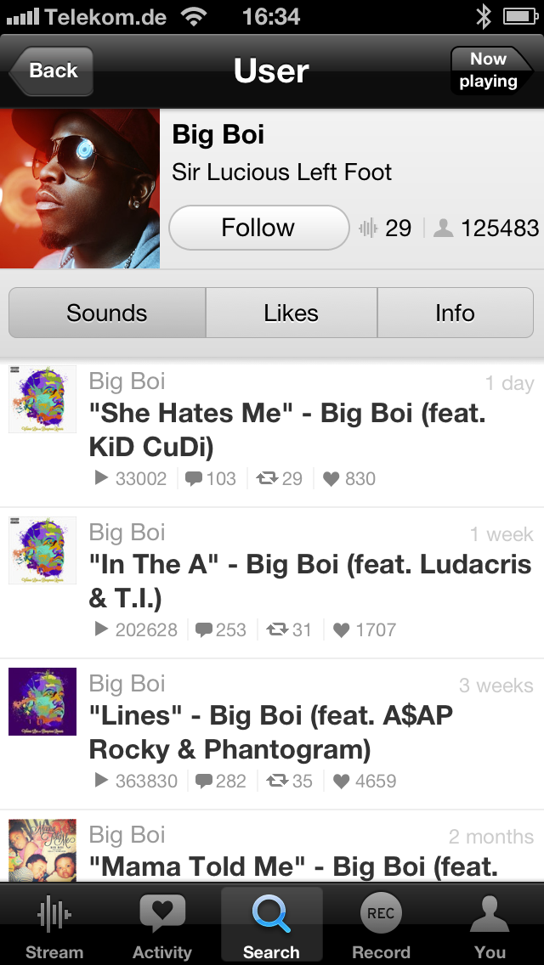This screenshot has height=965, width=544.
Task: Select "Lines" feat. A$AP Rocky track title
Action: coord(271,732)
